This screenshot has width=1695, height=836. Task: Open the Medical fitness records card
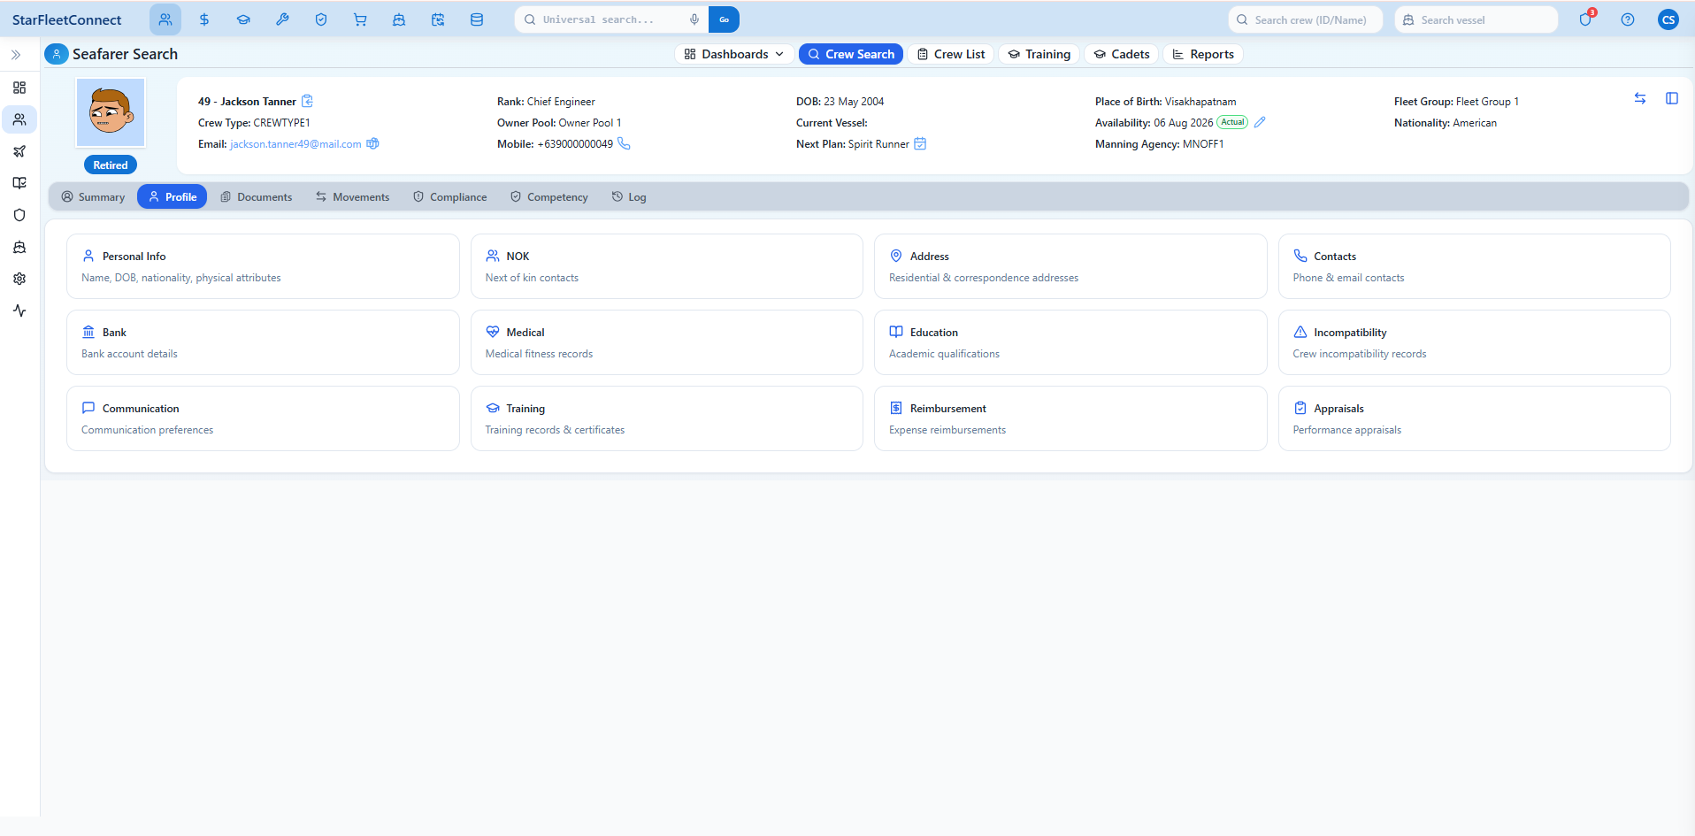coord(666,342)
